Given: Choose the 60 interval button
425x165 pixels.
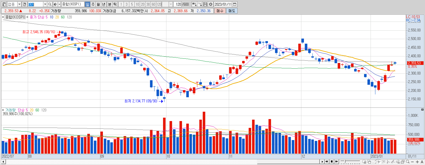Looking at the screenshot, I should click(153, 4).
